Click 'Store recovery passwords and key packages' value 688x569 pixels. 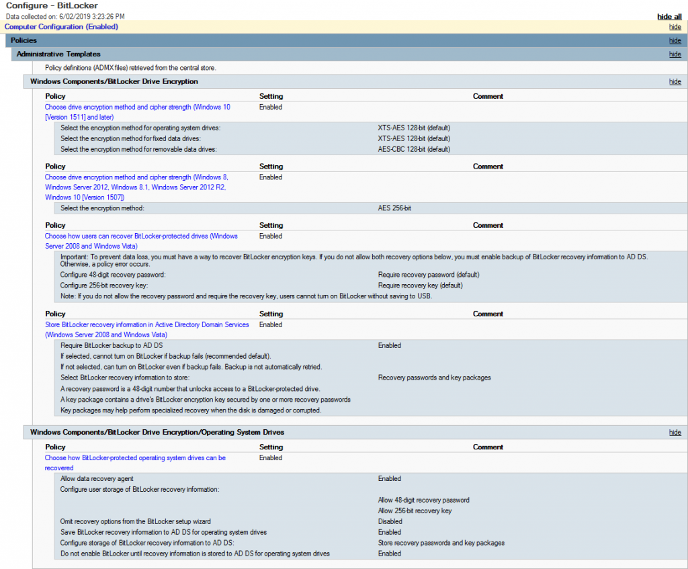click(441, 543)
